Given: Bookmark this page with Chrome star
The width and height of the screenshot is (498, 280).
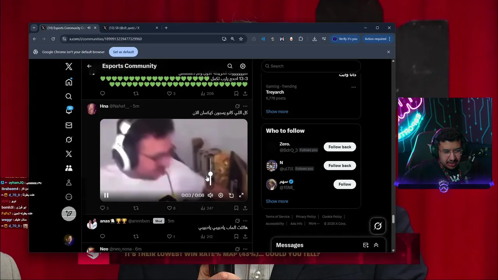Looking at the screenshot, I should coord(241,39).
